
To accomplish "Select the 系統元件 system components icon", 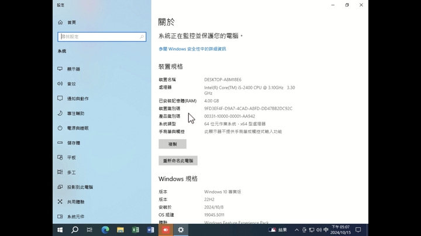I will 60,216.
